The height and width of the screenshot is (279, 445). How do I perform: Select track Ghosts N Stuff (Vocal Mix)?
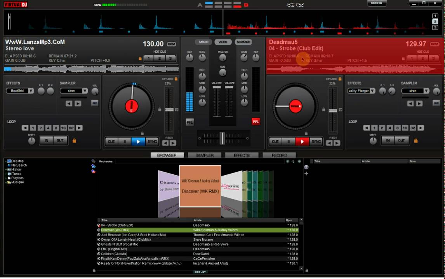point(198,244)
